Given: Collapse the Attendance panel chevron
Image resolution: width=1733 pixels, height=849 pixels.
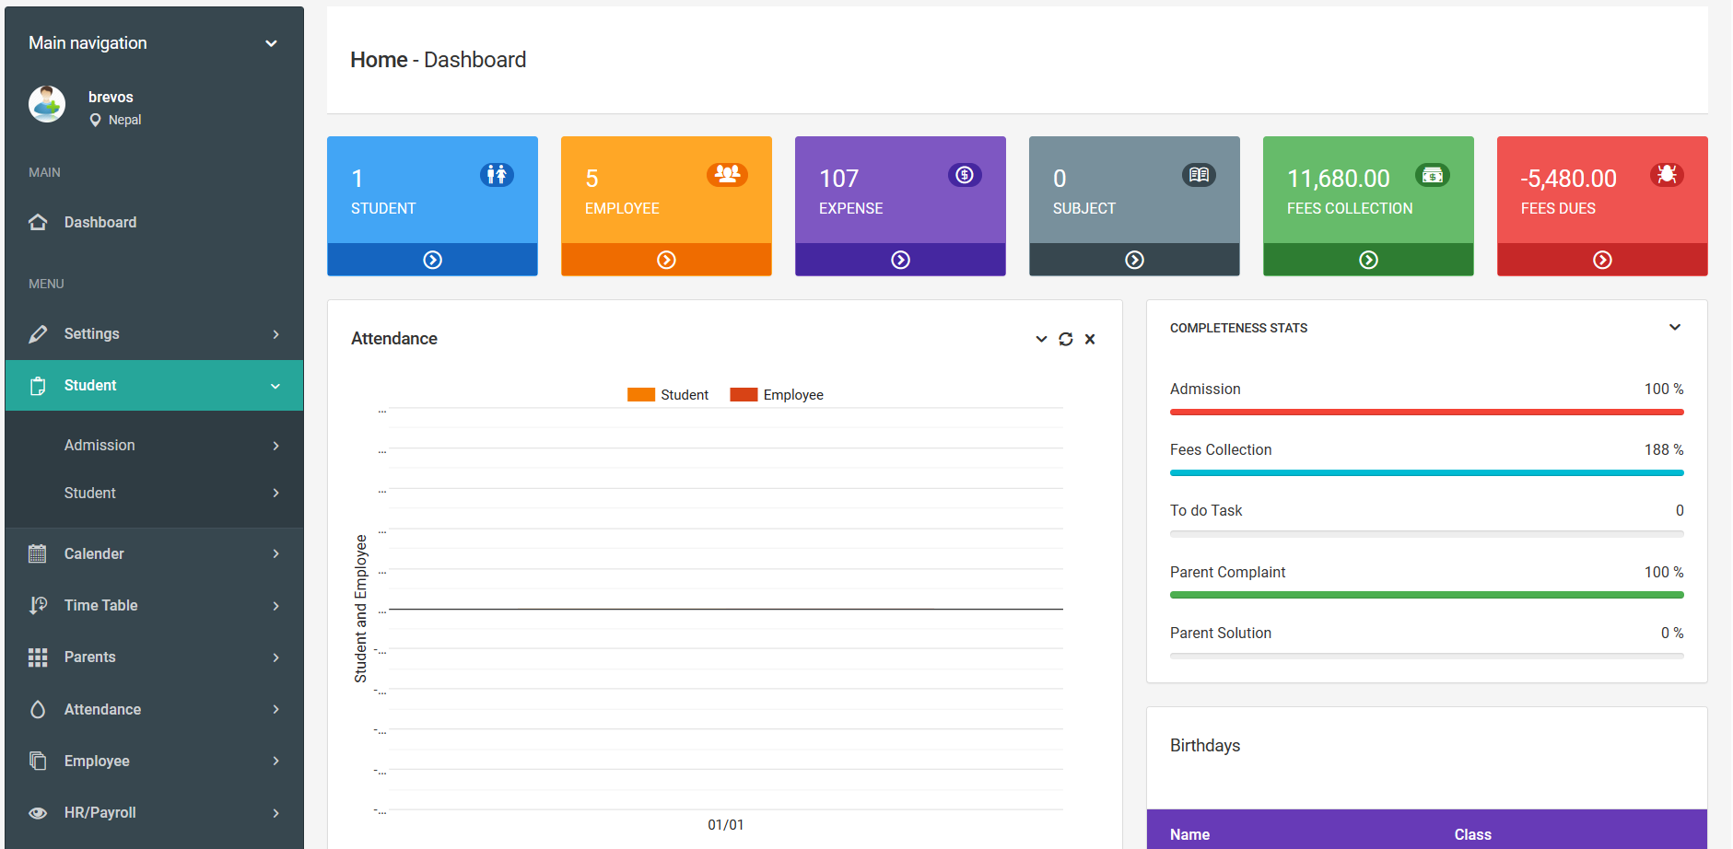Looking at the screenshot, I should pyautogui.click(x=1041, y=339).
